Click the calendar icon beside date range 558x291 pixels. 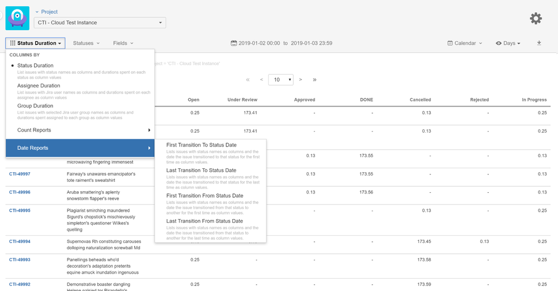click(234, 43)
